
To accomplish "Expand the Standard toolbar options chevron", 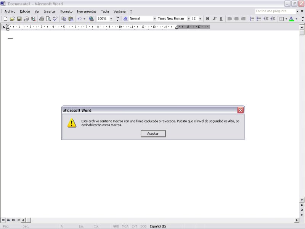I will (x=117, y=19).
